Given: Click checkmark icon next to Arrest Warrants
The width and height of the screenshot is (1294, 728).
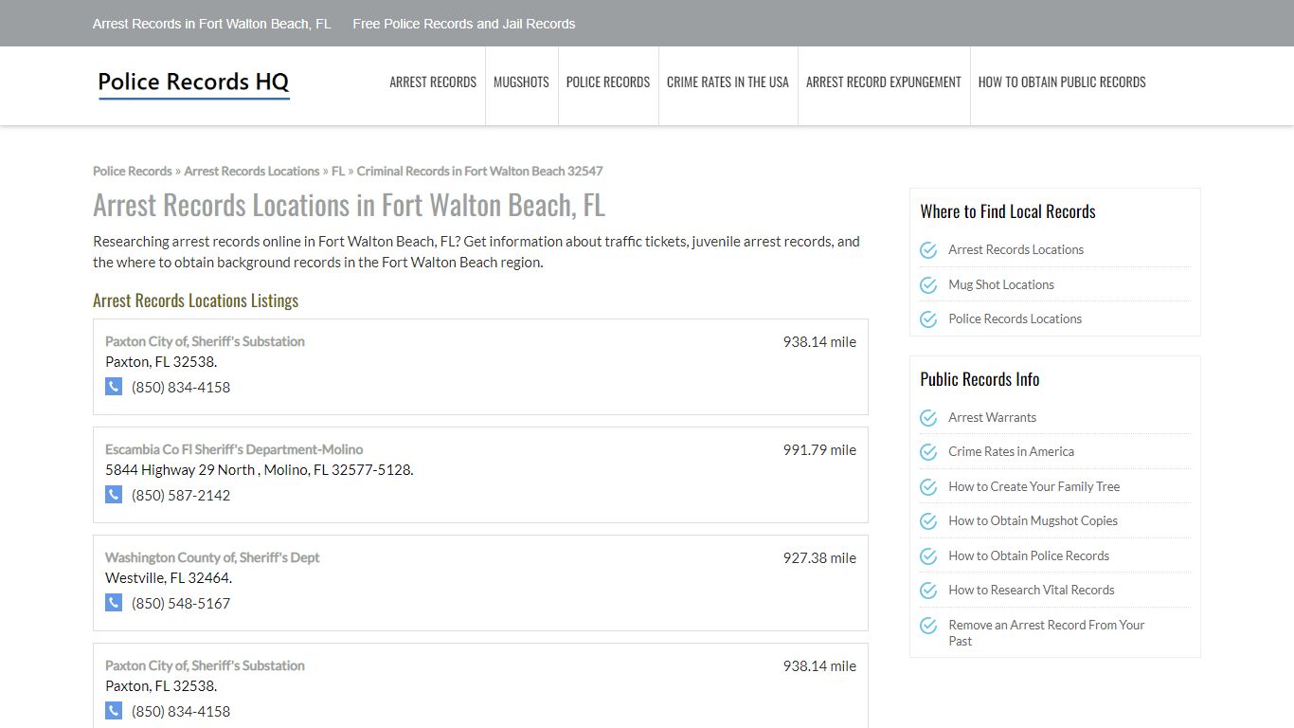Looking at the screenshot, I should click(x=928, y=418).
